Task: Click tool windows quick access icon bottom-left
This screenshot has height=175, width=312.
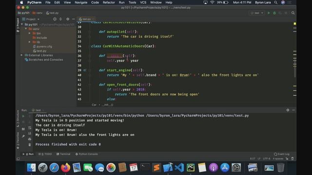Action: coord(18,158)
